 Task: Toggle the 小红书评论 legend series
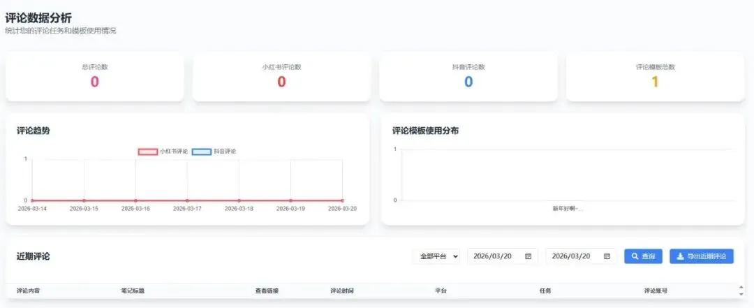click(x=163, y=151)
